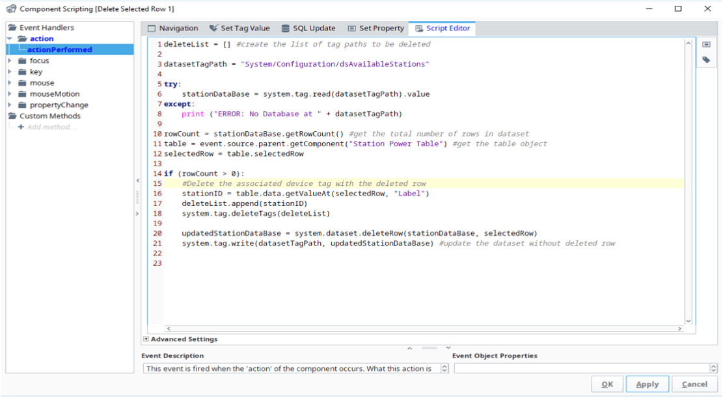
Task: Expand the mouseMotion event group
Action: (x=10, y=94)
